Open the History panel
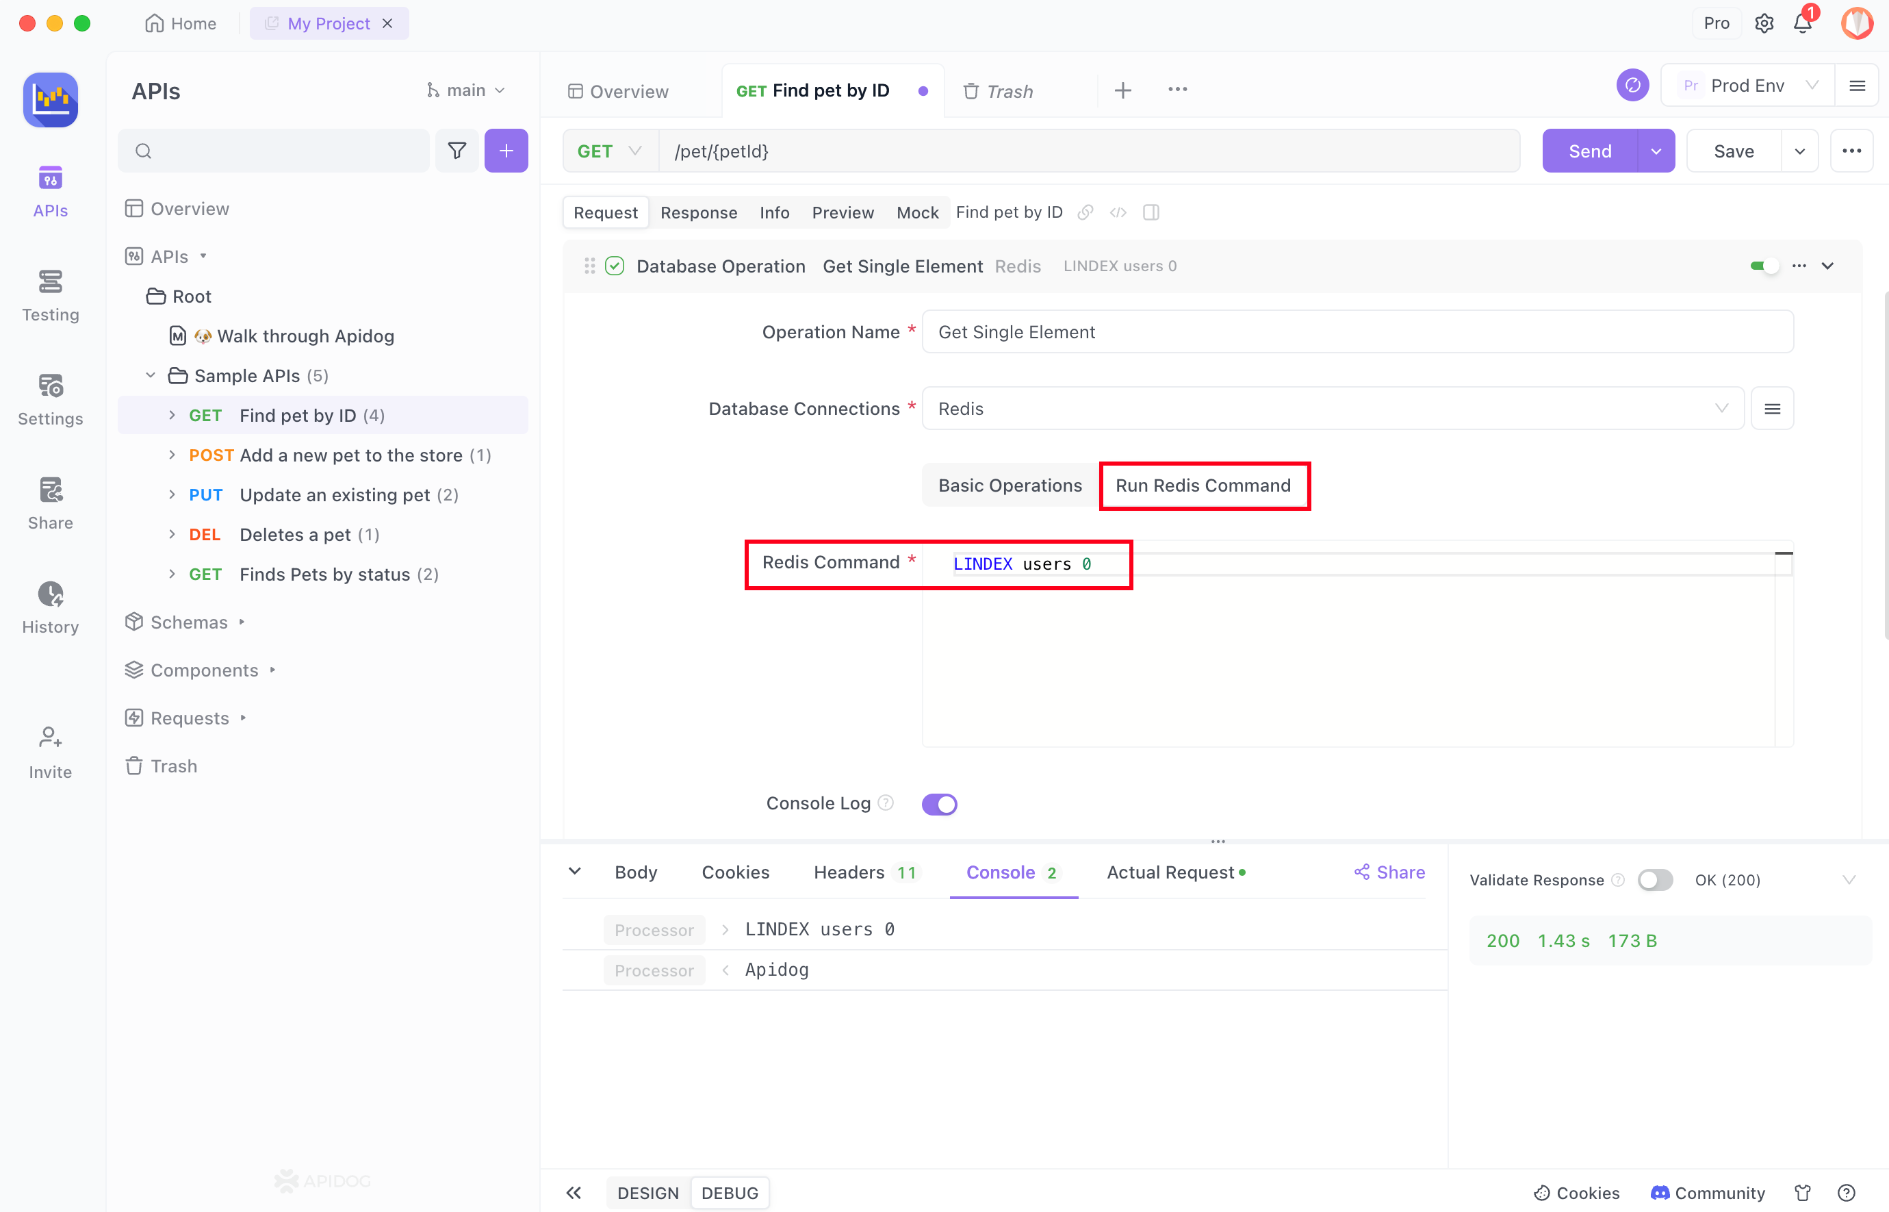The width and height of the screenshot is (1889, 1212). pyautogui.click(x=49, y=606)
